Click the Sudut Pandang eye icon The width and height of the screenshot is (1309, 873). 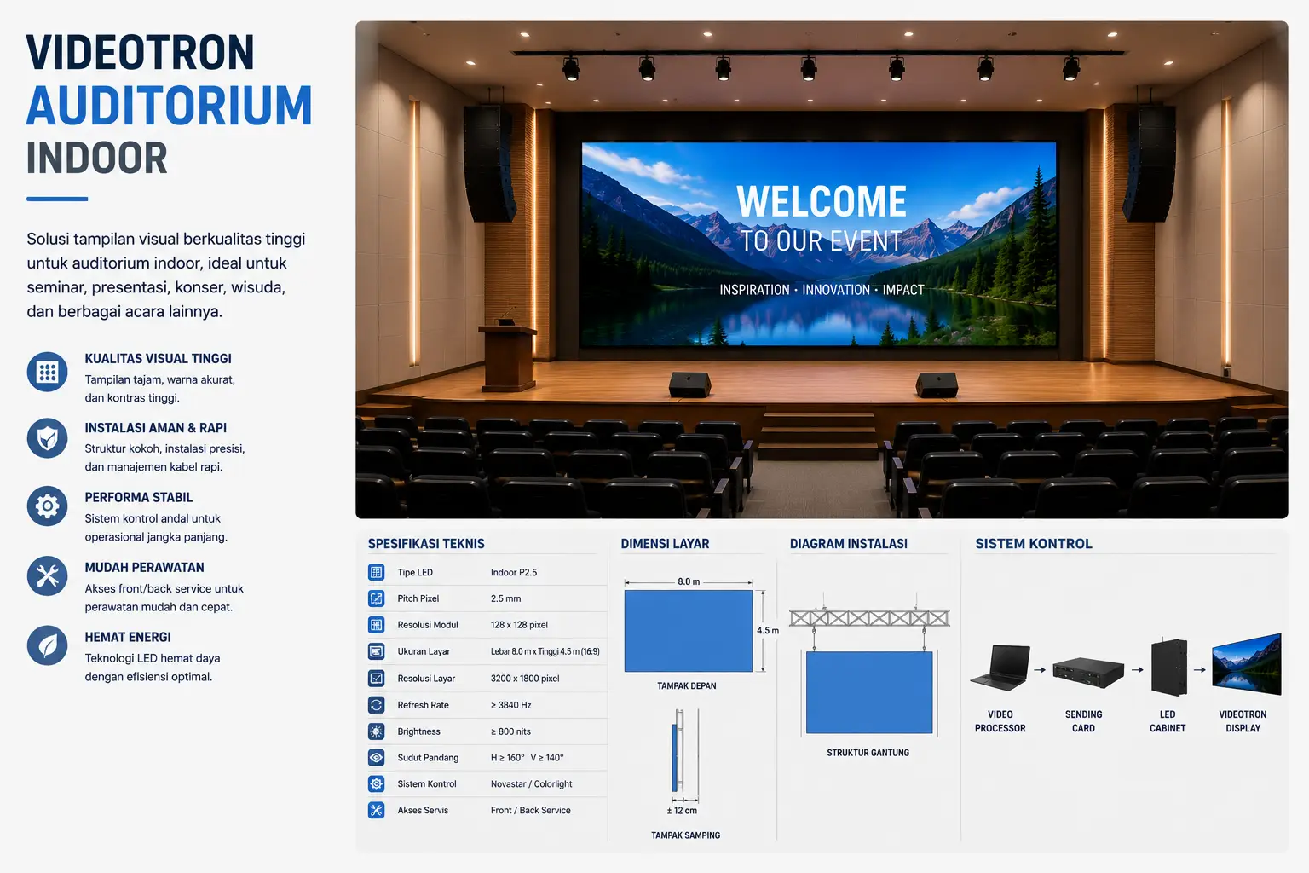click(x=376, y=757)
